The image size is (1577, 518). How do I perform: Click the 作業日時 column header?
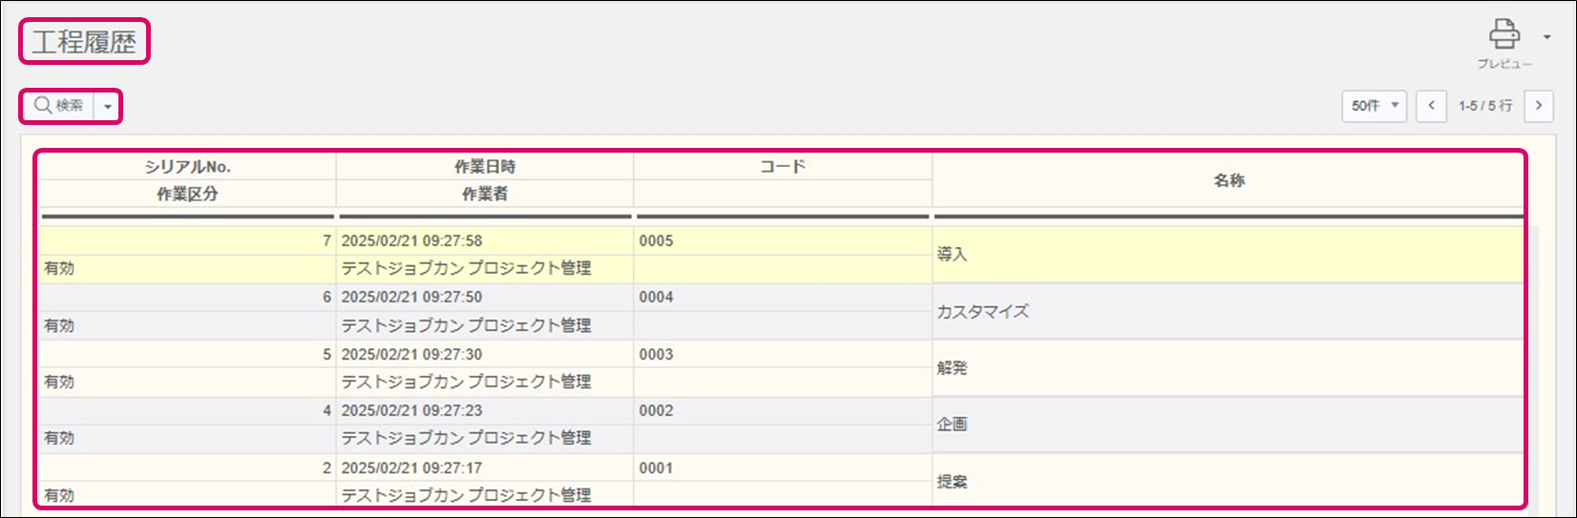pos(485,167)
